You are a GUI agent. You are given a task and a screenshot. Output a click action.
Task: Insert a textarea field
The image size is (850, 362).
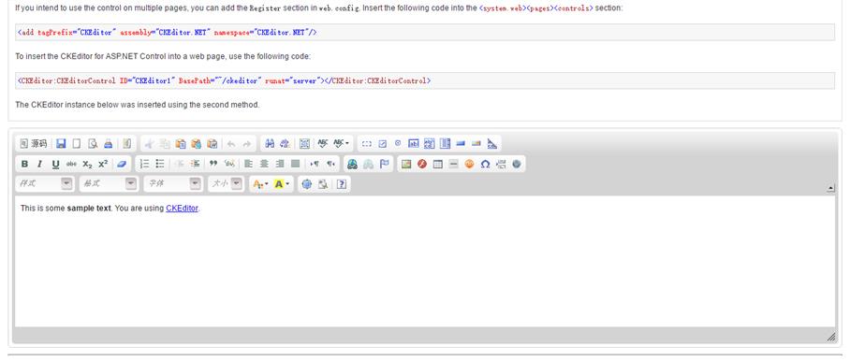[430, 144]
